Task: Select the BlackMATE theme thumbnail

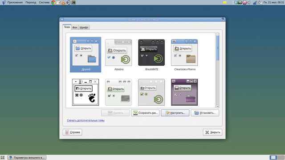Action: (151, 55)
